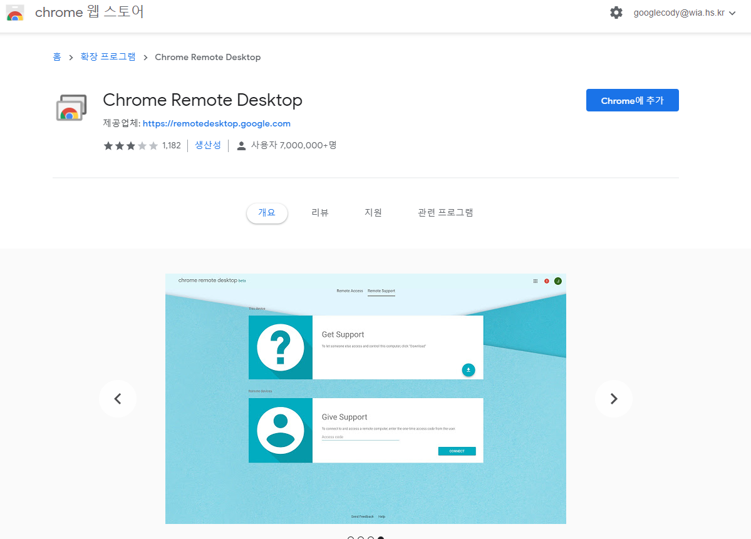This screenshot has height=539, width=751.
Task: Click the red notification icon in the screenshot
Action: pos(546,281)
